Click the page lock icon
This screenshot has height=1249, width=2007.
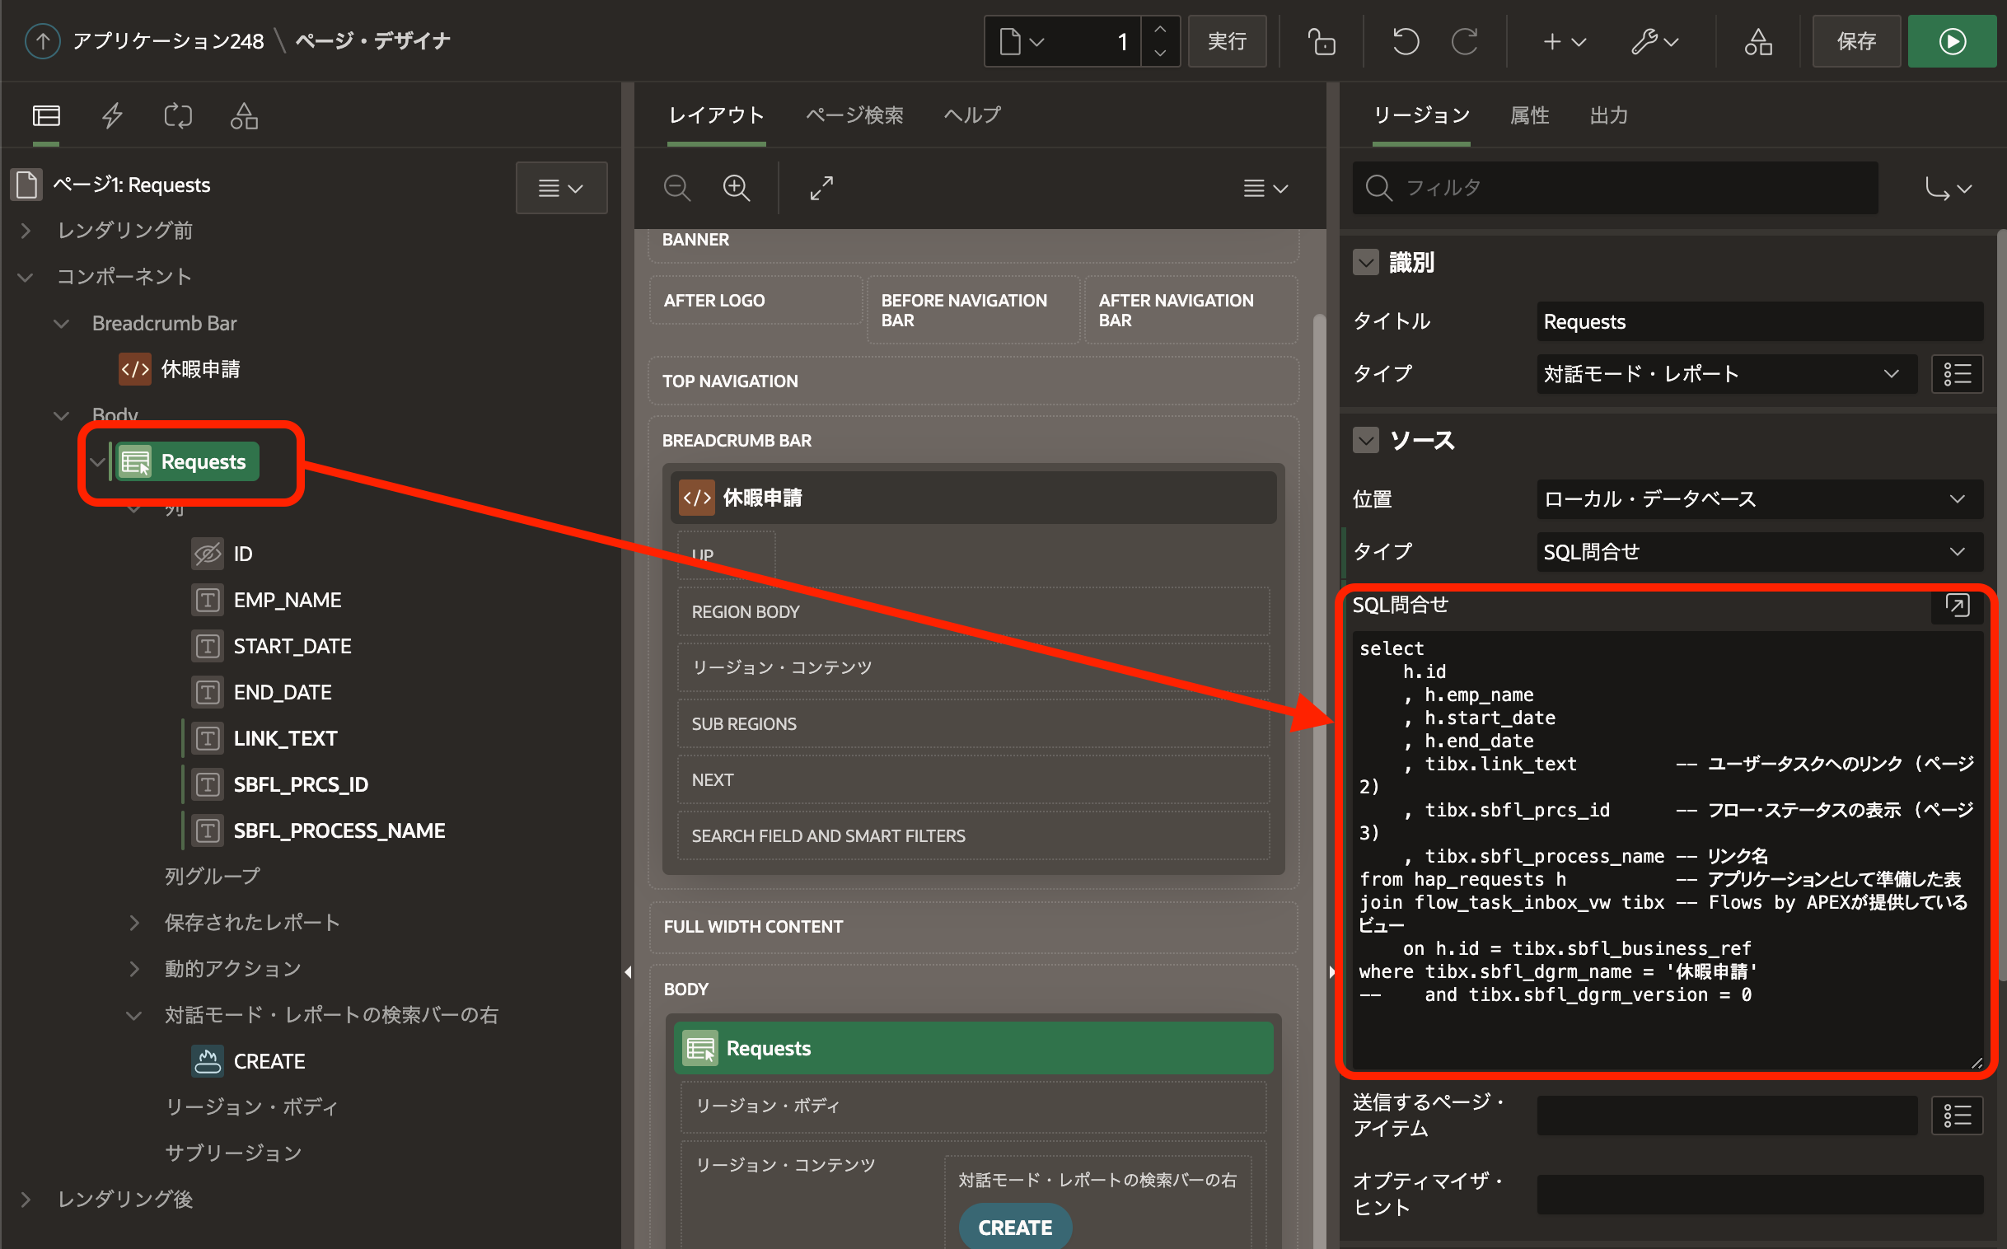pyautogui.click(x=1321, y=41)
